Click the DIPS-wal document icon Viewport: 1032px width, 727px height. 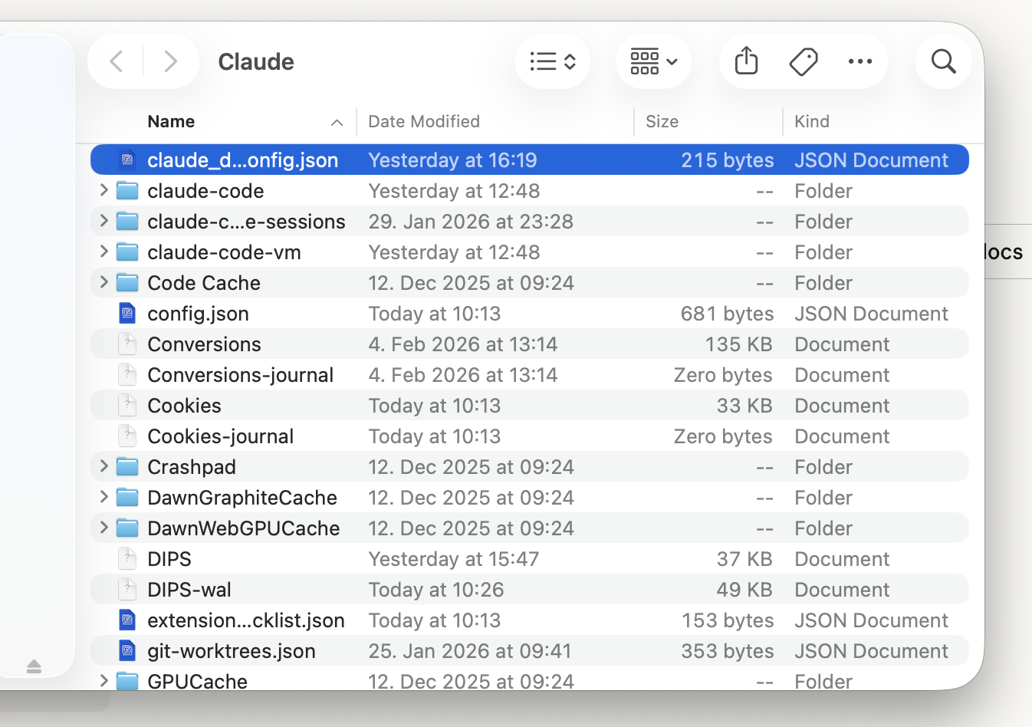pyautogui.click(x=127, y=589)
